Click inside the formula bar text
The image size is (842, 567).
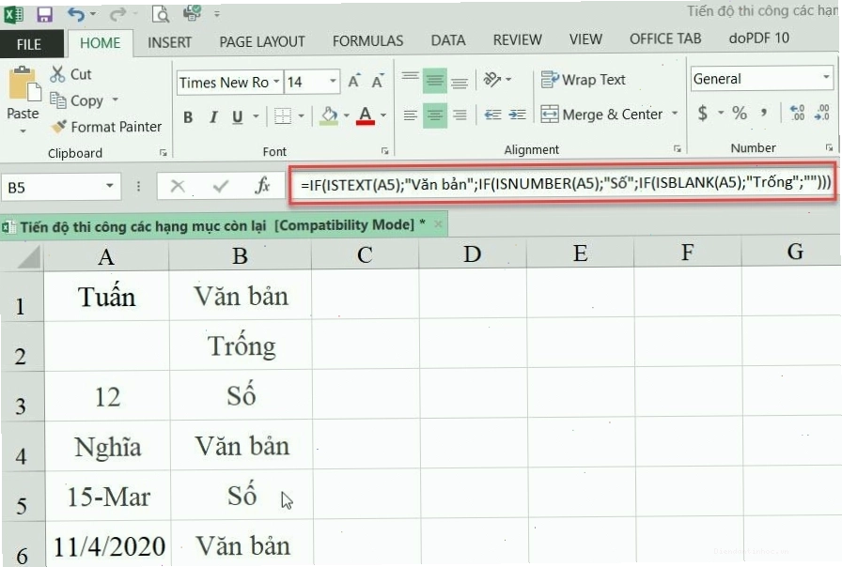pyautogui.click(x=565, y=184)
